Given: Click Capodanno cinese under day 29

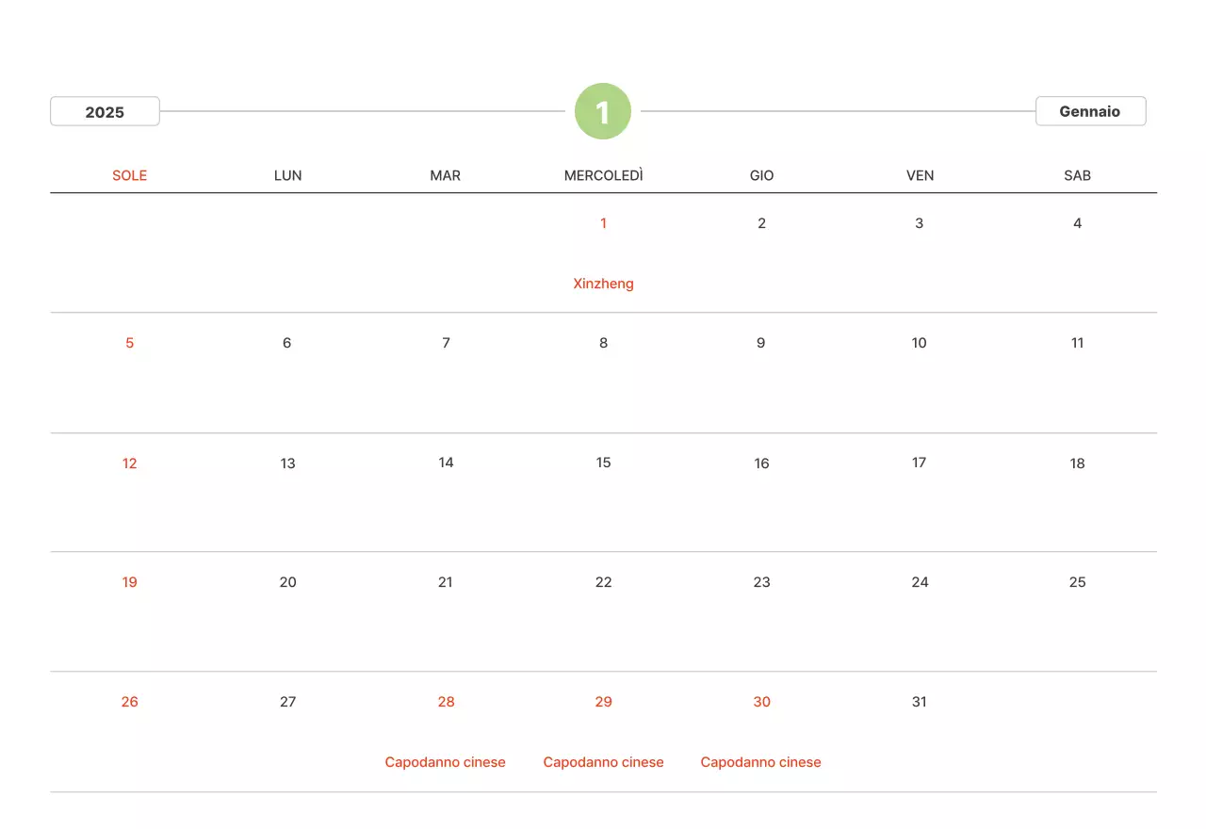Looking at the screenshot, I should coord(603,762).
